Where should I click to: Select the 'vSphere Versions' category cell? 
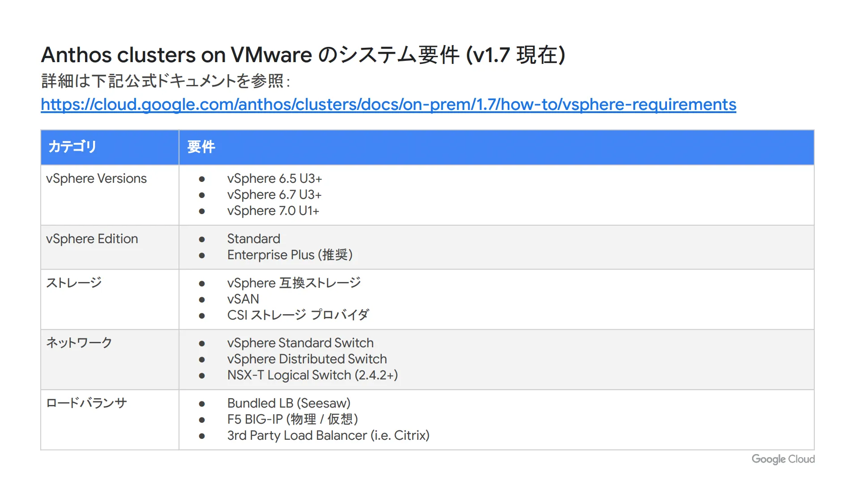pos(110,195)
